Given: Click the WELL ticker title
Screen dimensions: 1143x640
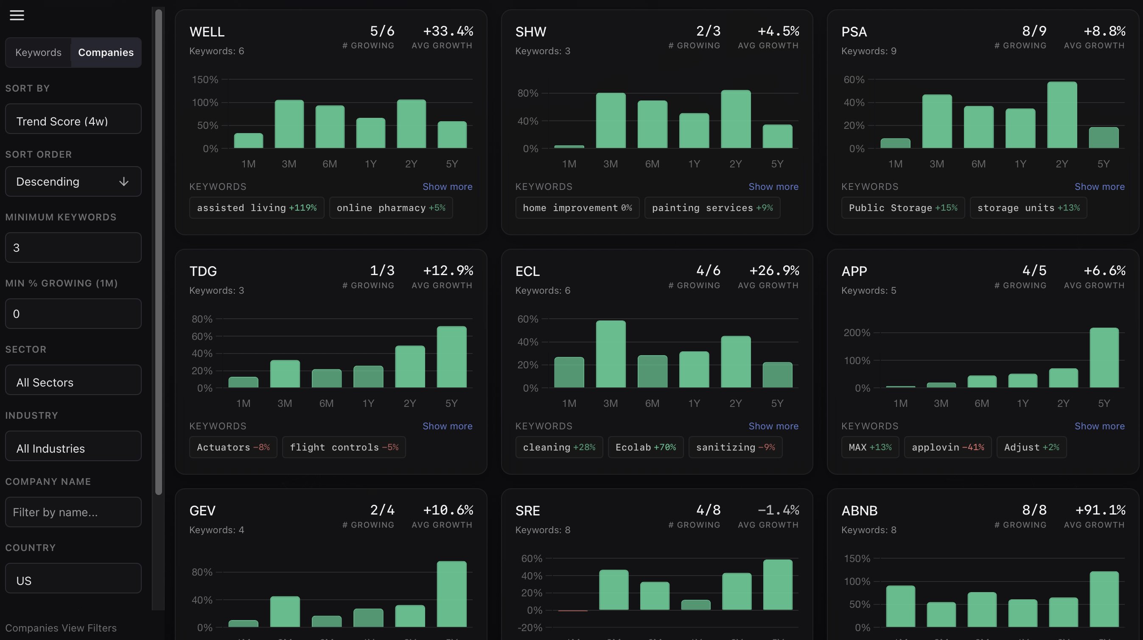Looking at the screenshot, I should 207,32.
